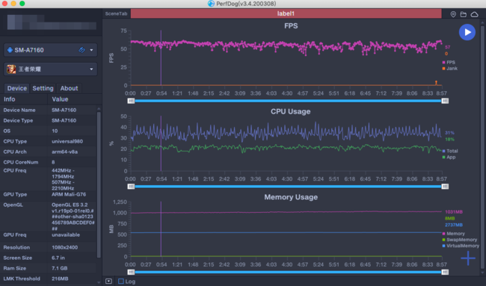The height and width of the screenshot is (286, 486).
Task: Click the CPU Arch arm64-v8a value
Action: coord(64,152)
